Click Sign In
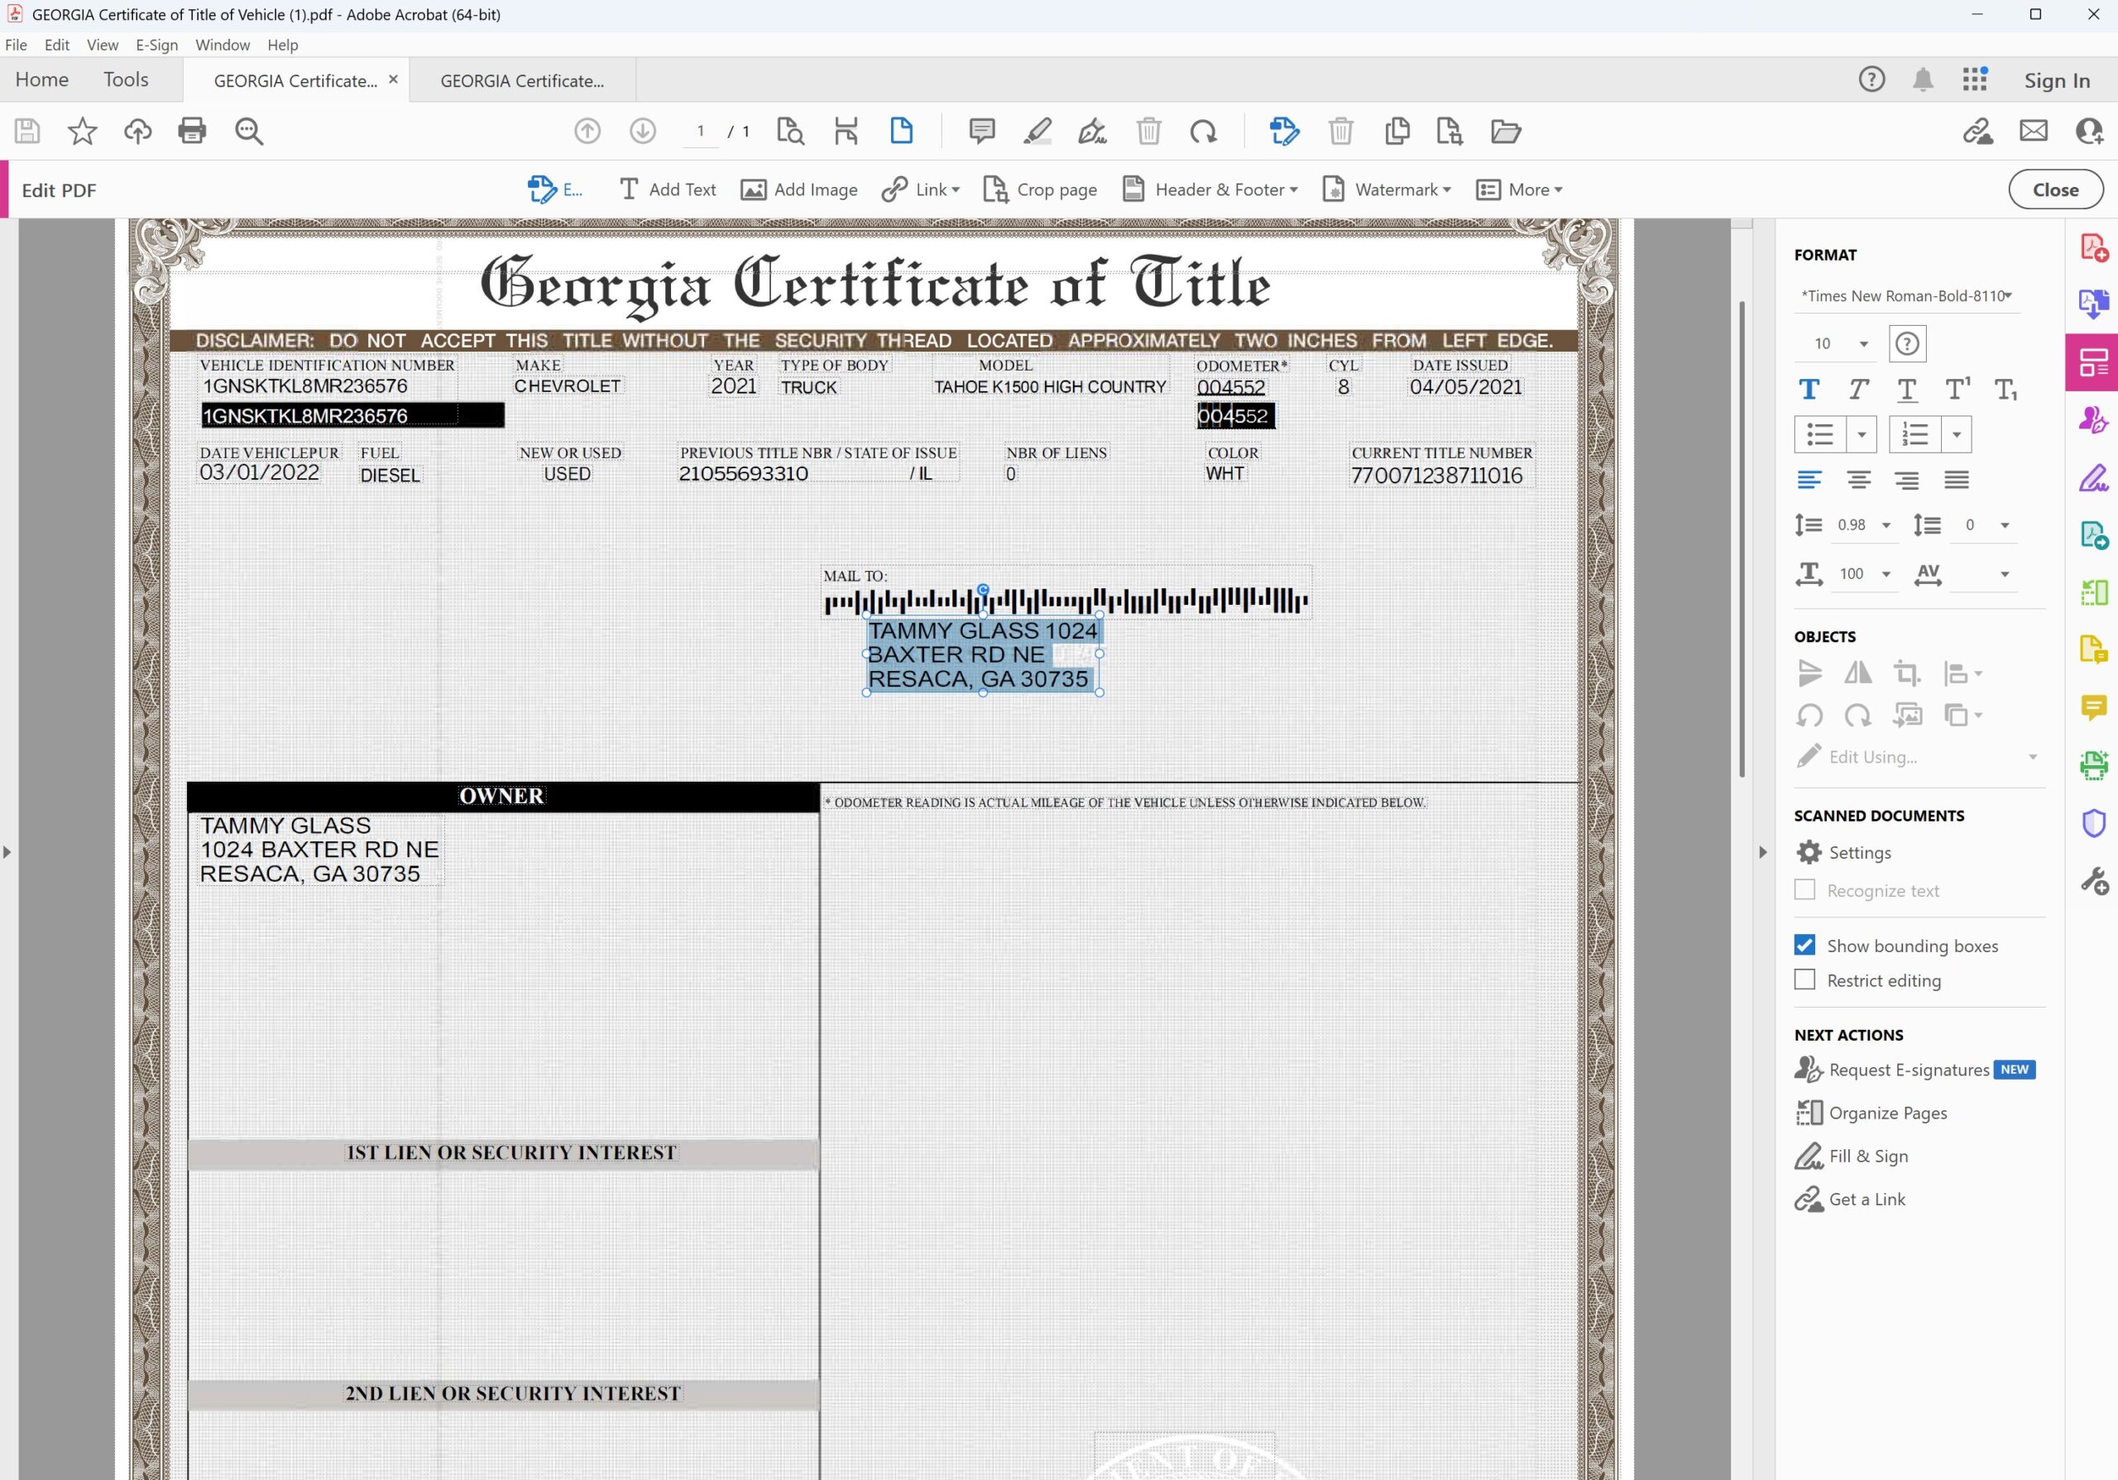2118x1480 pixels. click(2056, 80)
